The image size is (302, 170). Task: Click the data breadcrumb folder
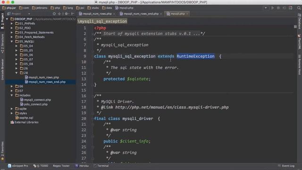pyautogui.click(x=107, y=8)
